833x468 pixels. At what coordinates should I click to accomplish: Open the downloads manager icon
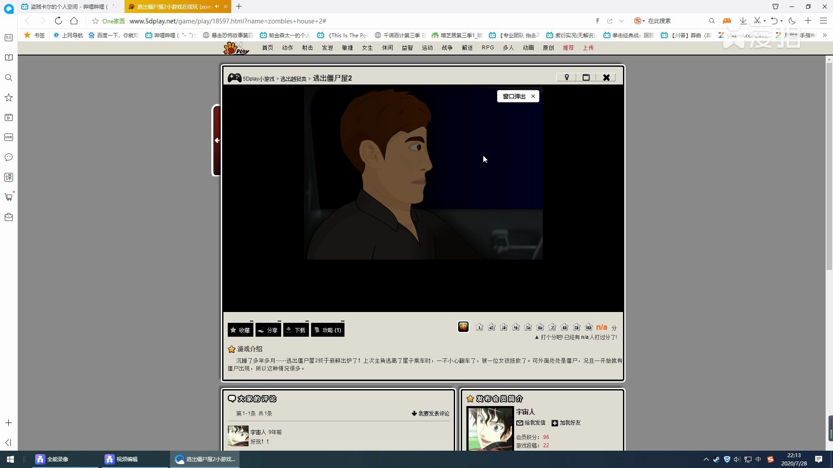[x=743, y=21]
